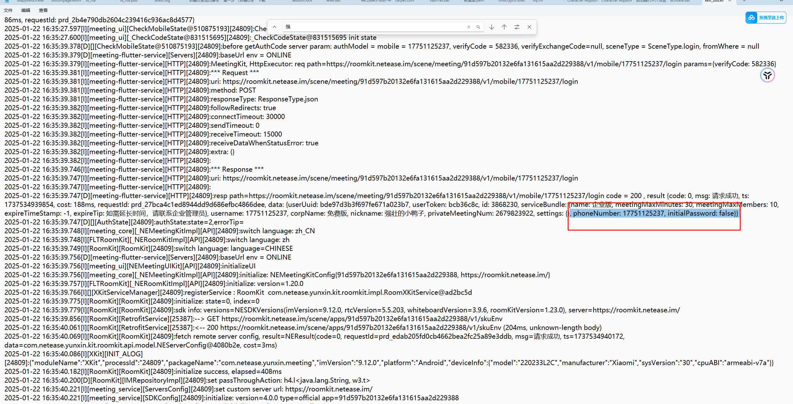
Task: Switch to the session.lock tab
Action: click(302, 1)
